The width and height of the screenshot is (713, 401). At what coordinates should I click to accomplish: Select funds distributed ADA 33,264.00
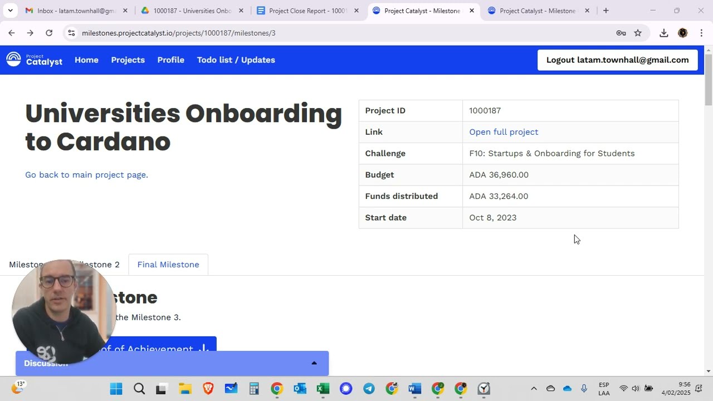coord(499,196)
